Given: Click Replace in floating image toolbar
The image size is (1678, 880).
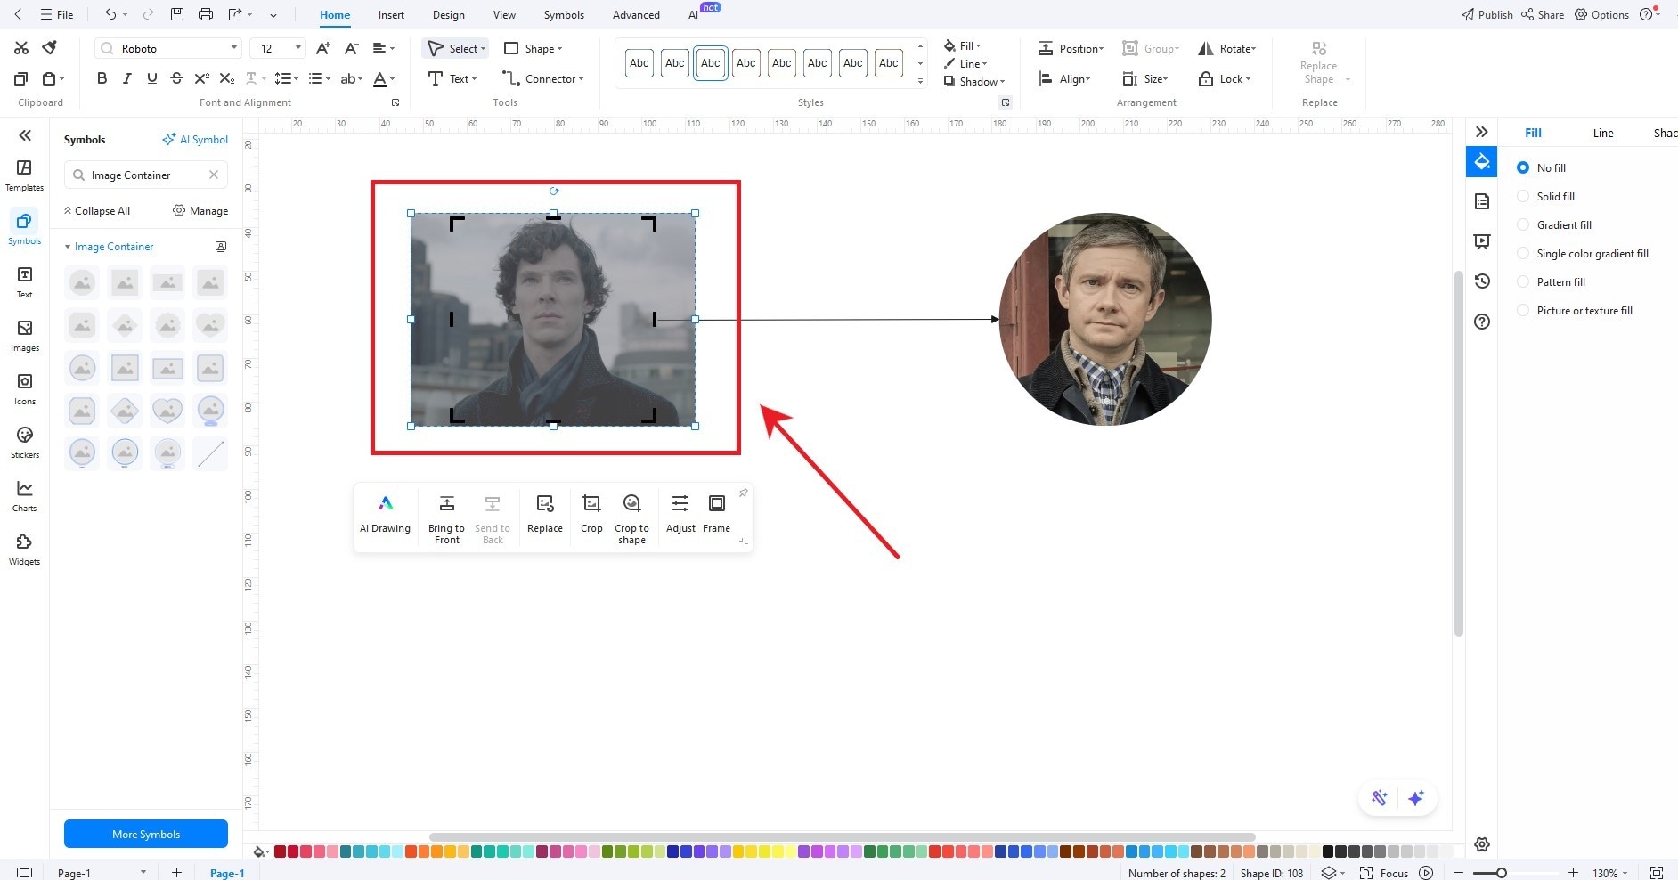Looking at the screenshot, I should [x=545, y=514].
